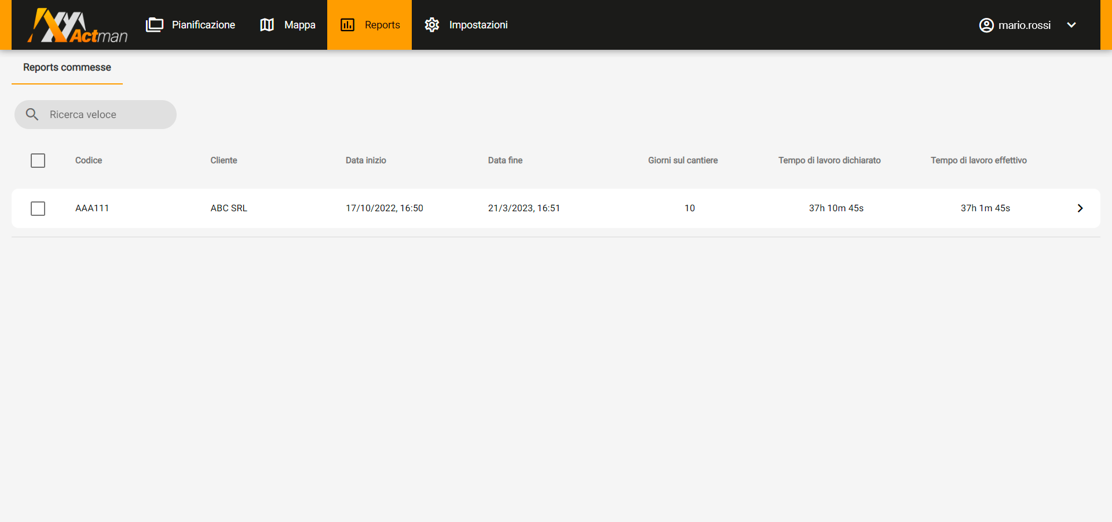Sort by Codice column header
Image resolution: width=1112 pixels, height=522 pixels.
[x=89, y=160]
